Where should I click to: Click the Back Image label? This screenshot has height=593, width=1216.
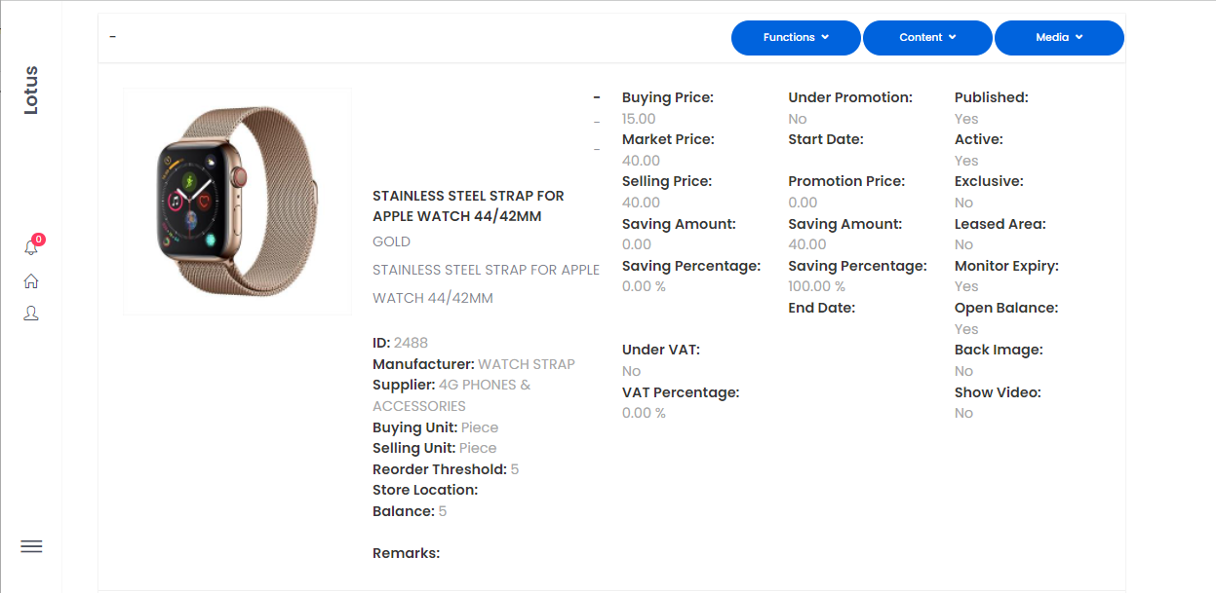click(x=999, y=350)
